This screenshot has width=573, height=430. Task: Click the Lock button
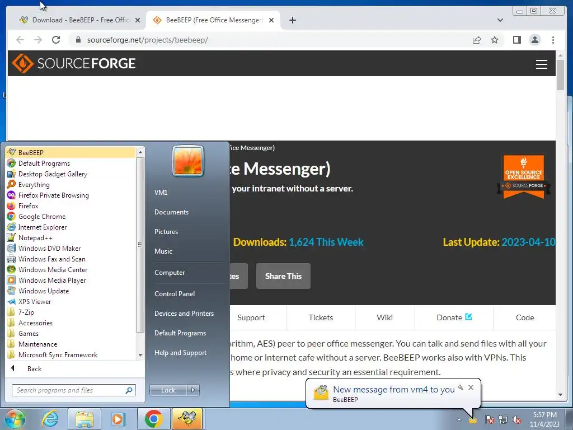pyautogui.click(x=168, y=390)
